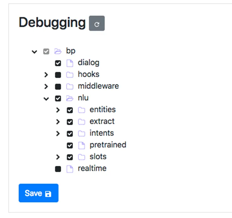Click the folder icon next to hooks
The width and height of the screenshot is (232, 218).
(70, 75)
